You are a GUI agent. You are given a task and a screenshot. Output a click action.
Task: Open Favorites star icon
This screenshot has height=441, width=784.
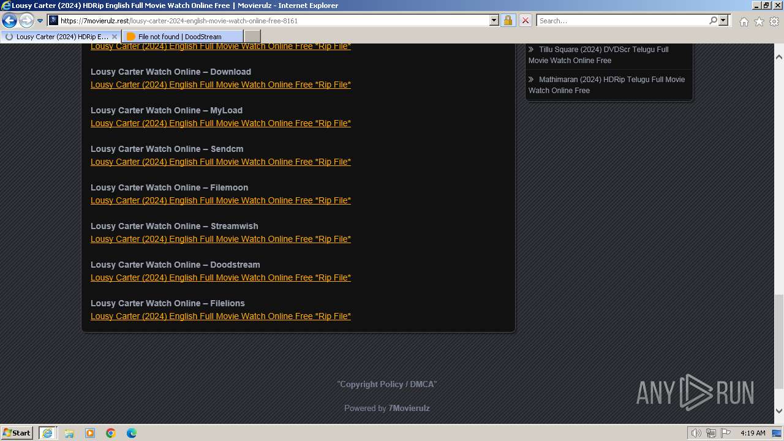tap(759, 21)
